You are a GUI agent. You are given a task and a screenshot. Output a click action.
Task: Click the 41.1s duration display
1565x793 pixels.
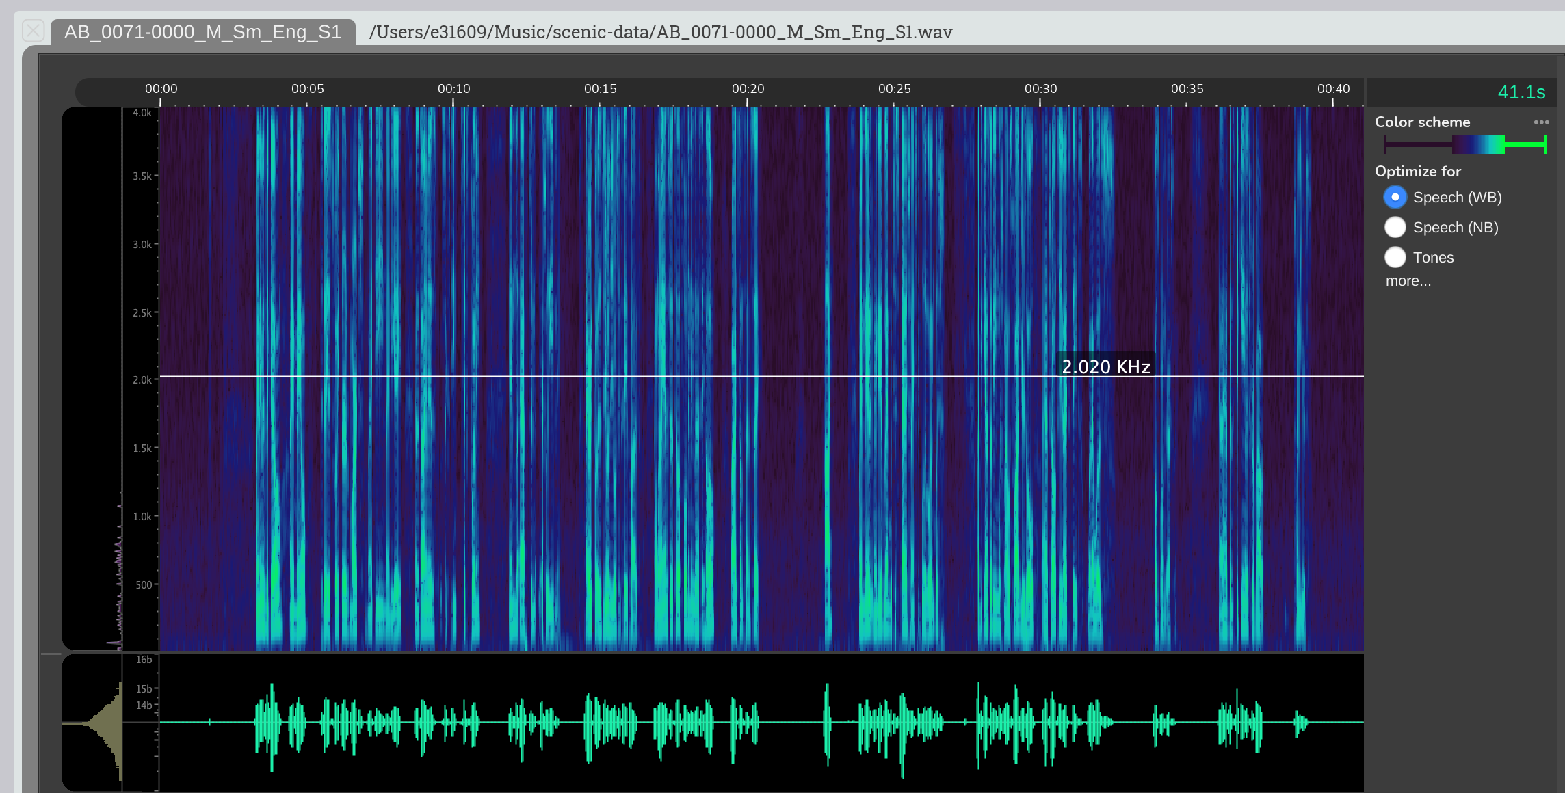1521,92
